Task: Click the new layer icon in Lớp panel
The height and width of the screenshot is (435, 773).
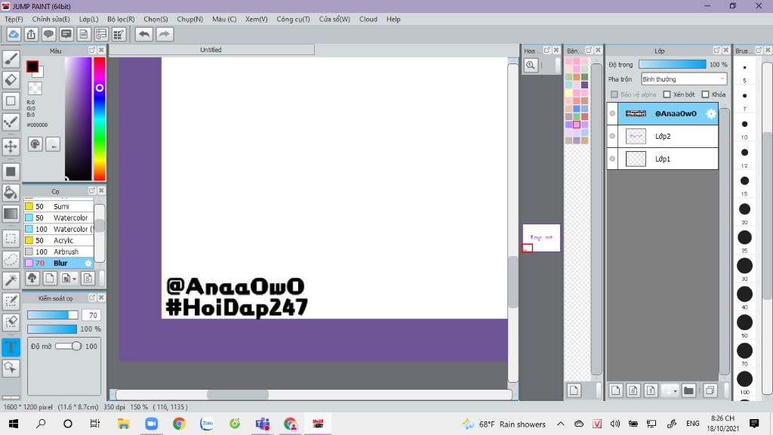Action: click(615, 390)
